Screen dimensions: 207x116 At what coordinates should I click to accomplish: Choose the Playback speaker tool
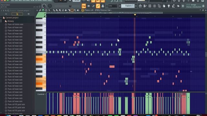(x=78, y=10)
